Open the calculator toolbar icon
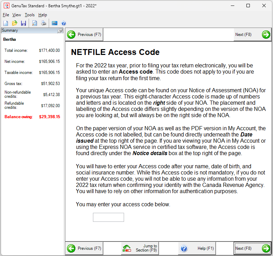The image size is (273, 256). [x=55, y=23]
